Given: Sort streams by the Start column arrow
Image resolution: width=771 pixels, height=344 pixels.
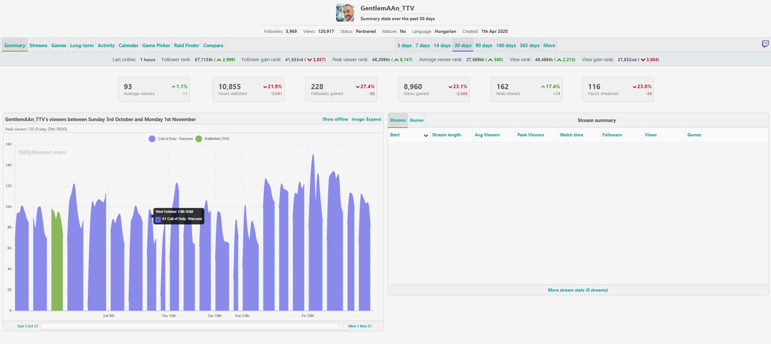Looking at the screenshot, I should (425, 135).
